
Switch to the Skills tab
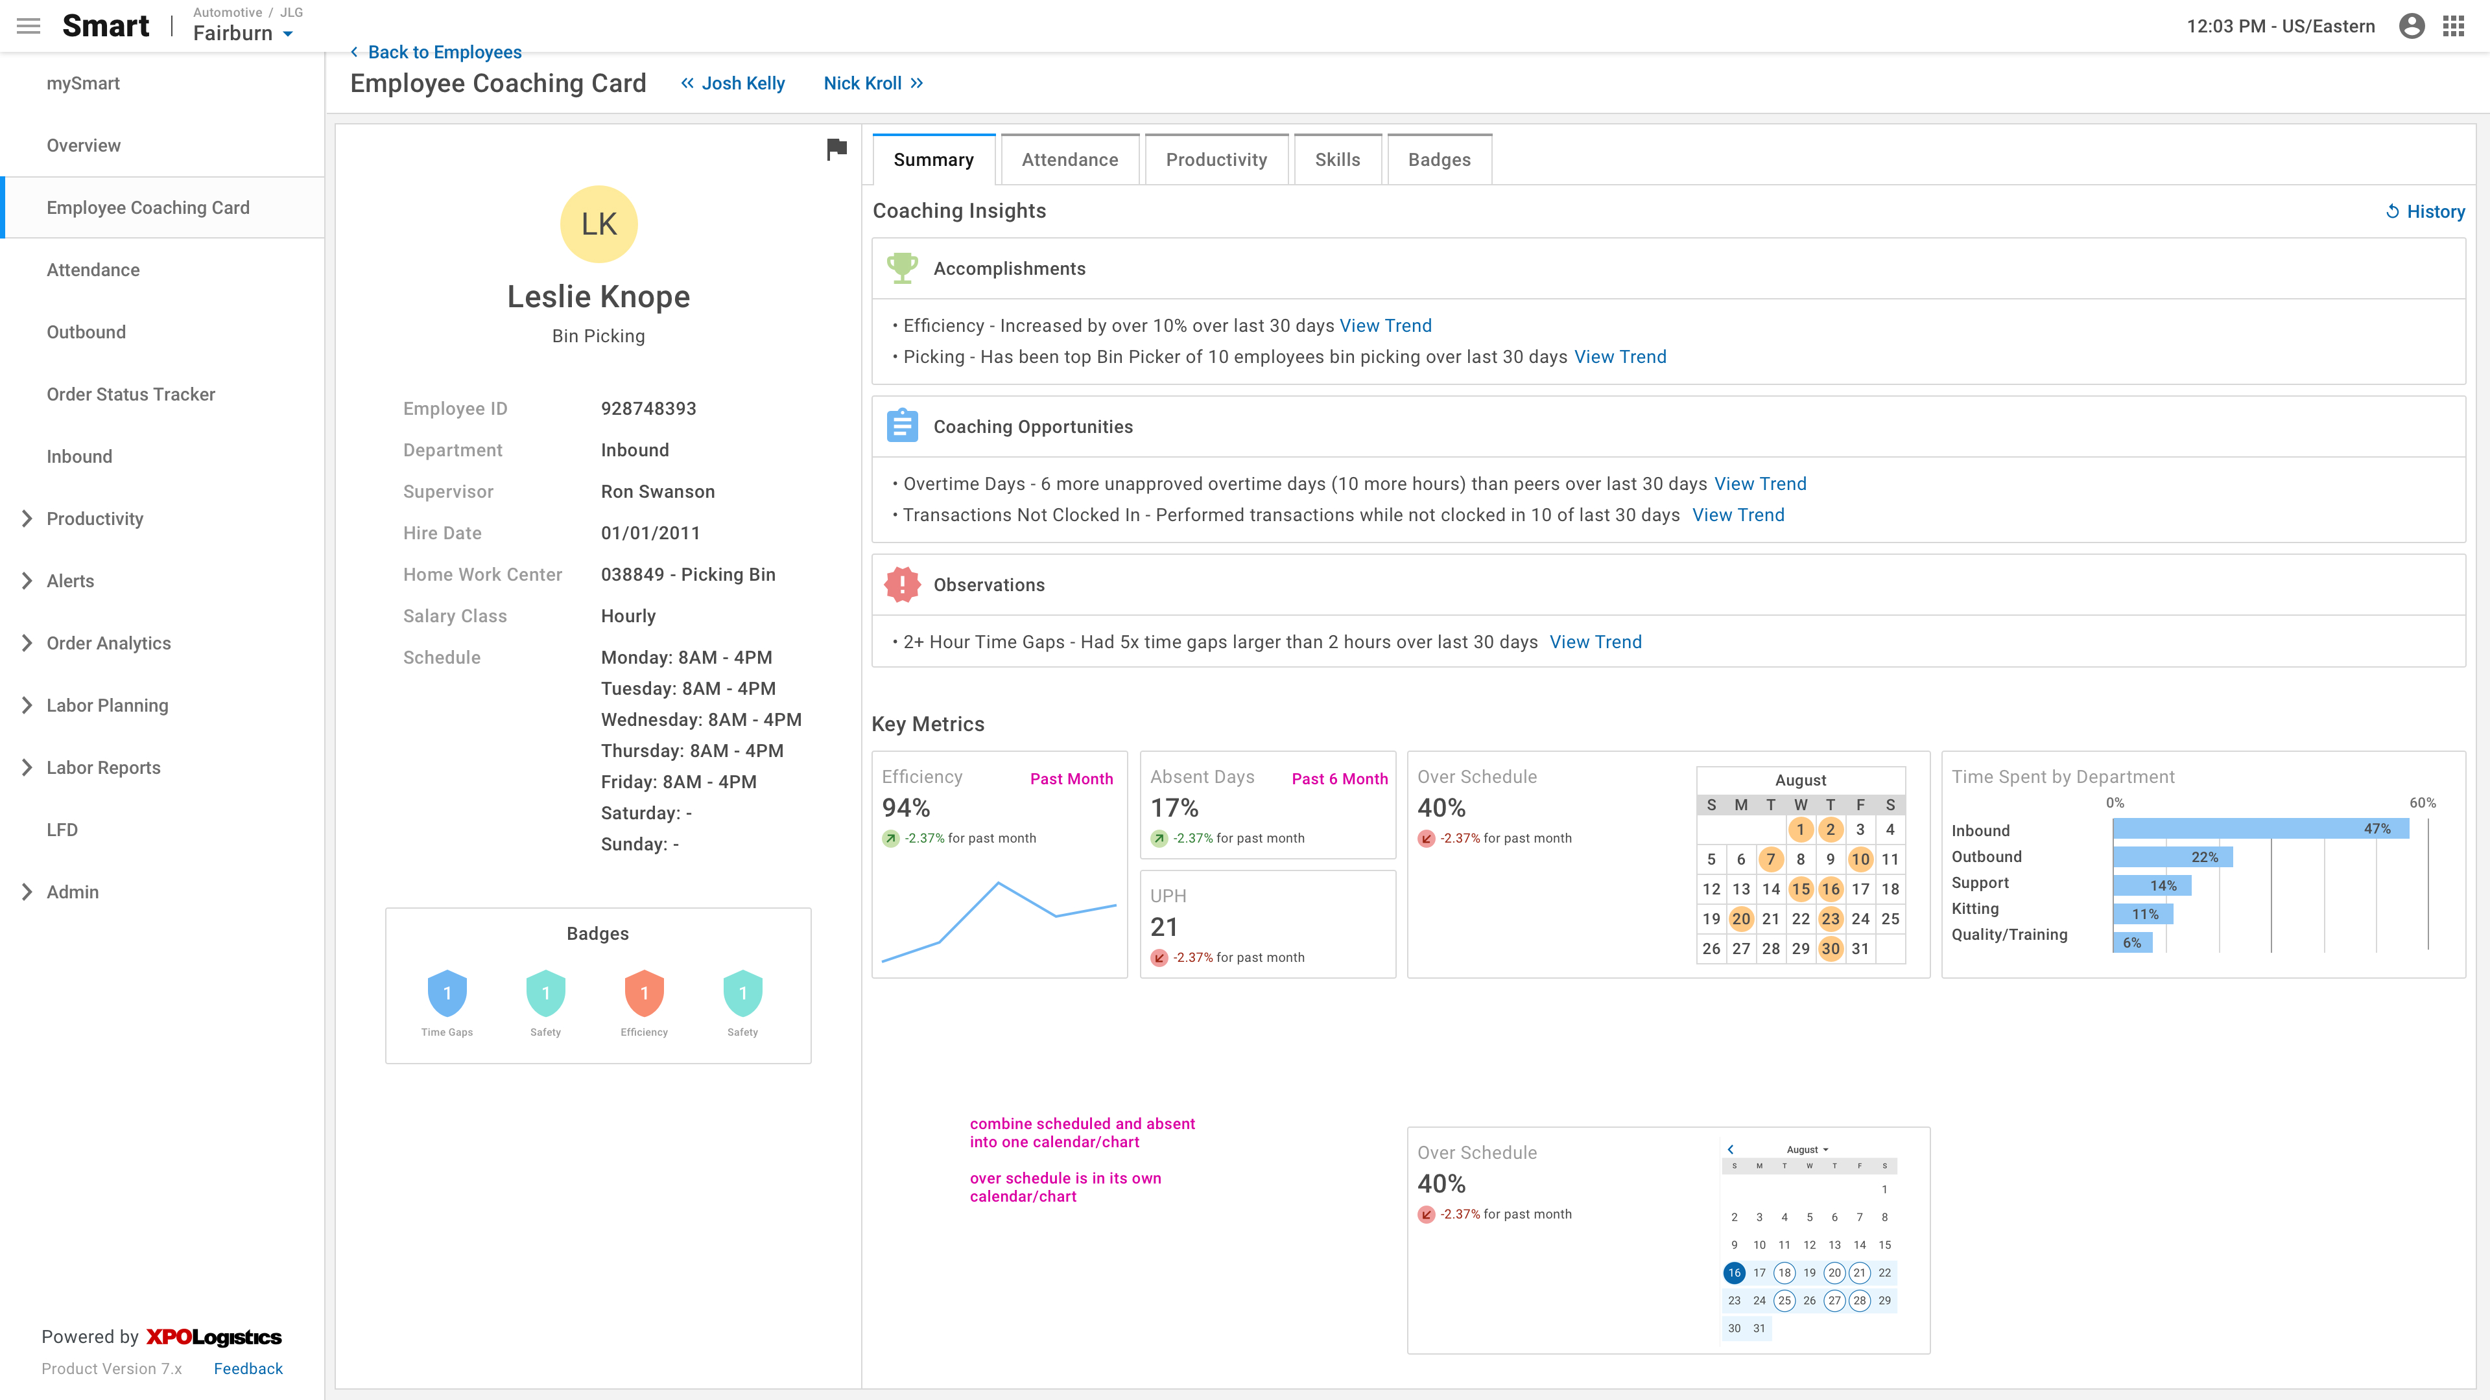(x=1337, y=159)
